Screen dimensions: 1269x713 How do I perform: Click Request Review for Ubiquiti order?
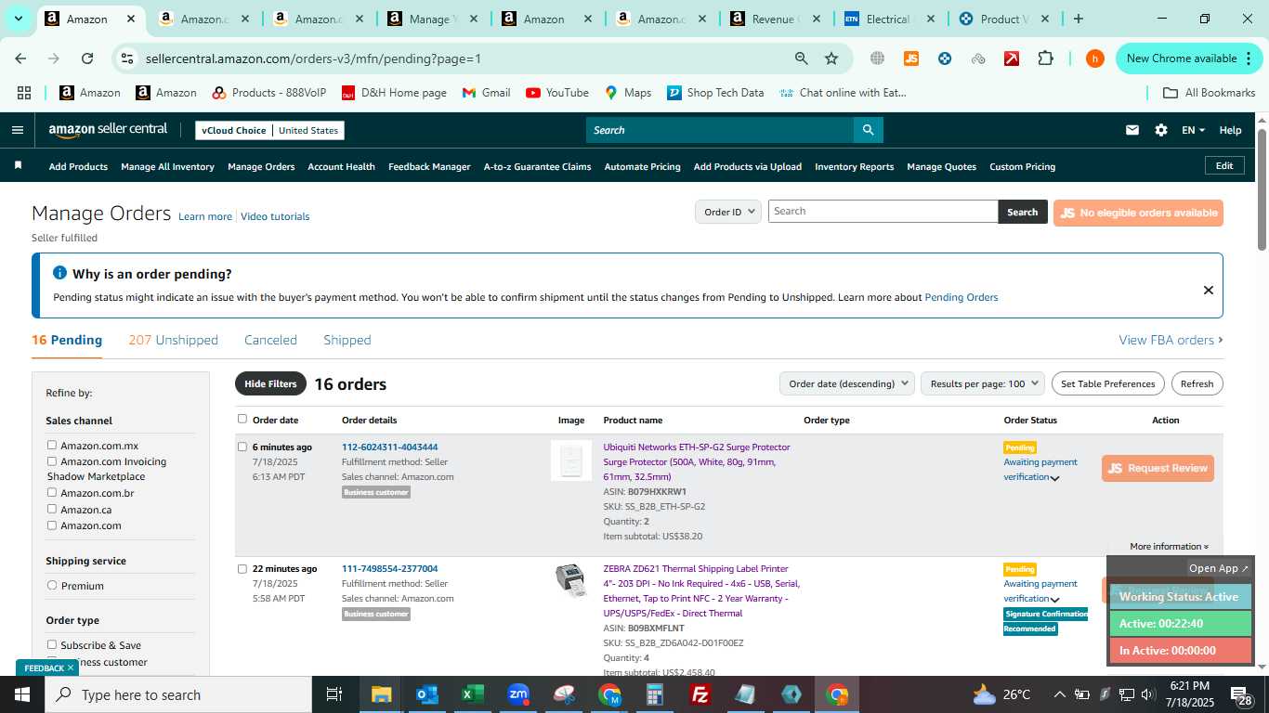coord(1158,468)
